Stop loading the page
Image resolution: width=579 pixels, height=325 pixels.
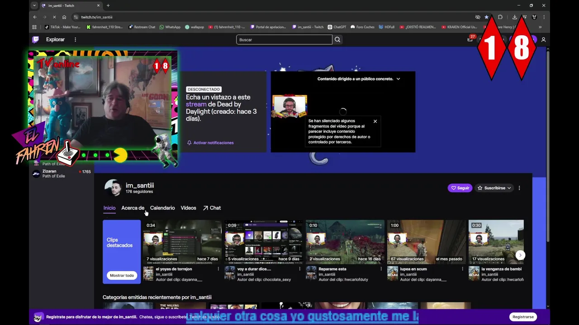[x=54, y=17]
